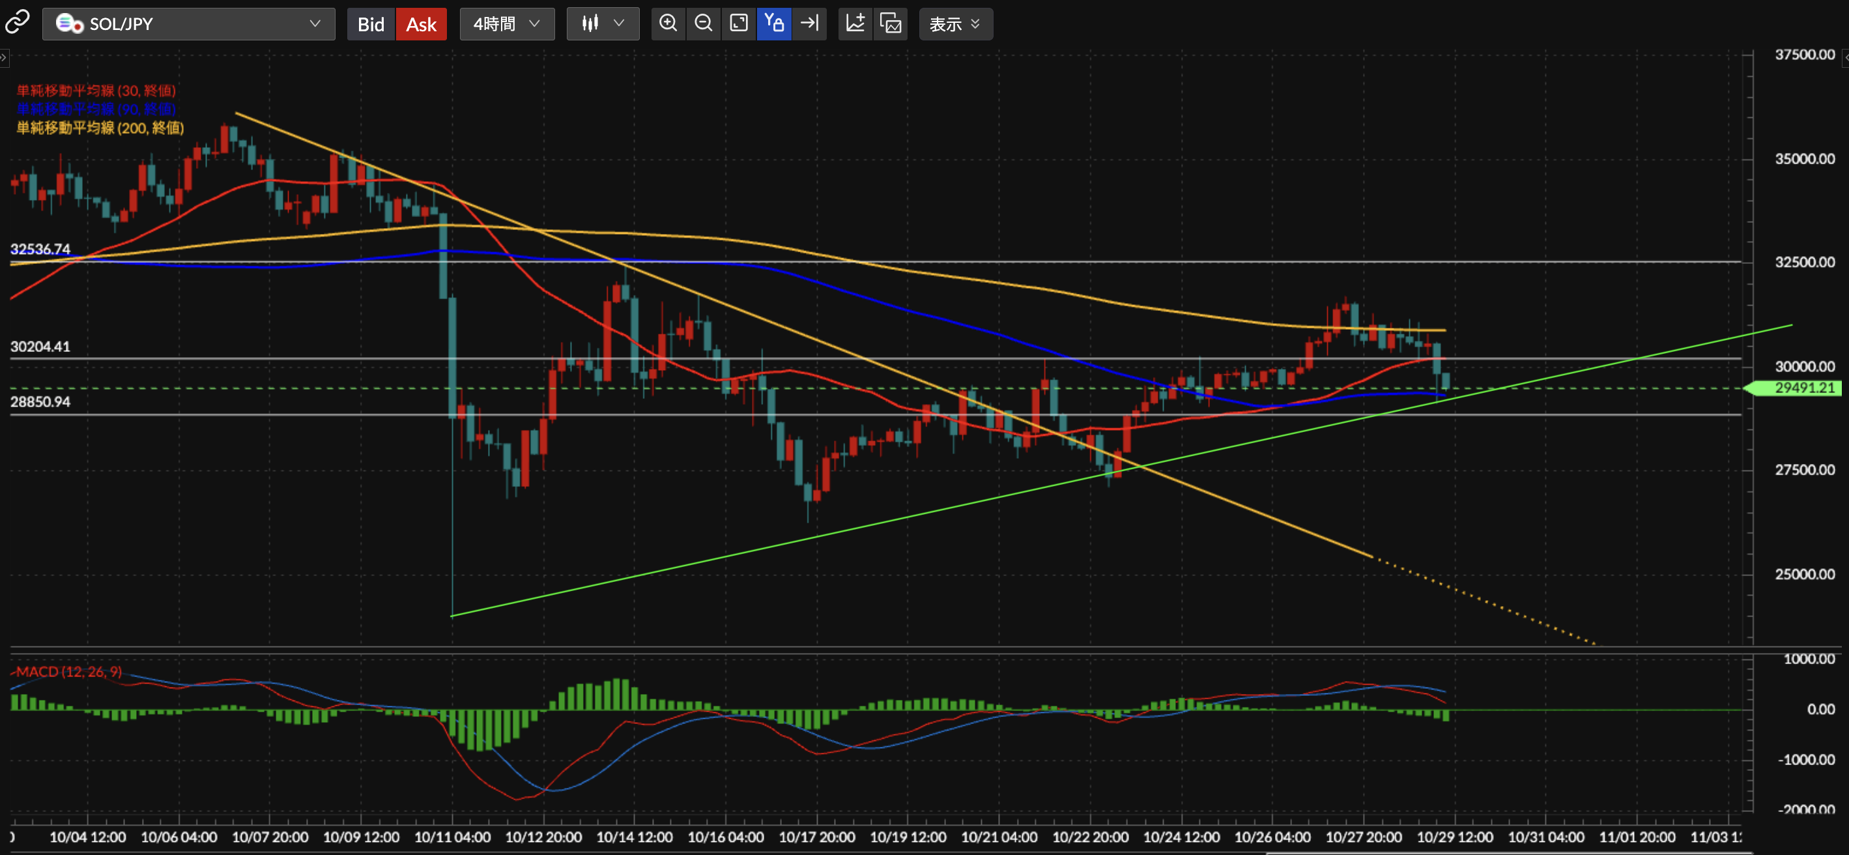Viewport: 1849px width, 855px height.
Task: Open the add indicator icon
Action: tap(855, 23)
